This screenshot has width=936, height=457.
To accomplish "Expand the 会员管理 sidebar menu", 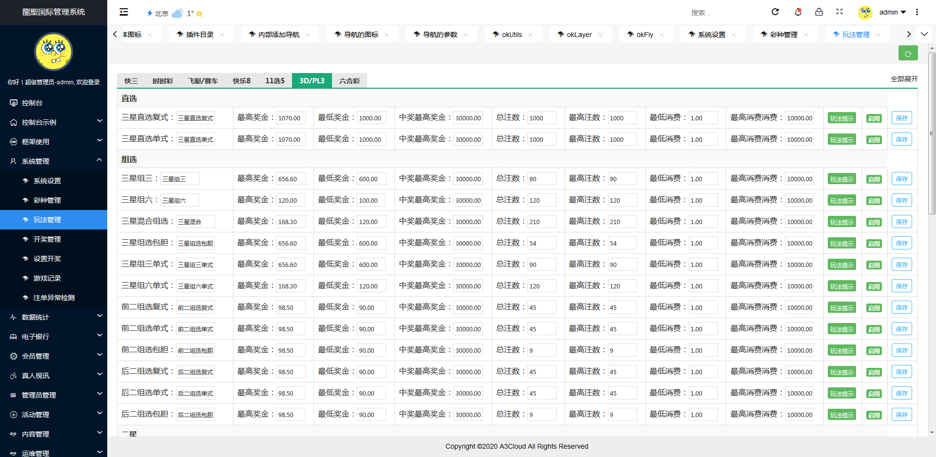I will 54,356.
